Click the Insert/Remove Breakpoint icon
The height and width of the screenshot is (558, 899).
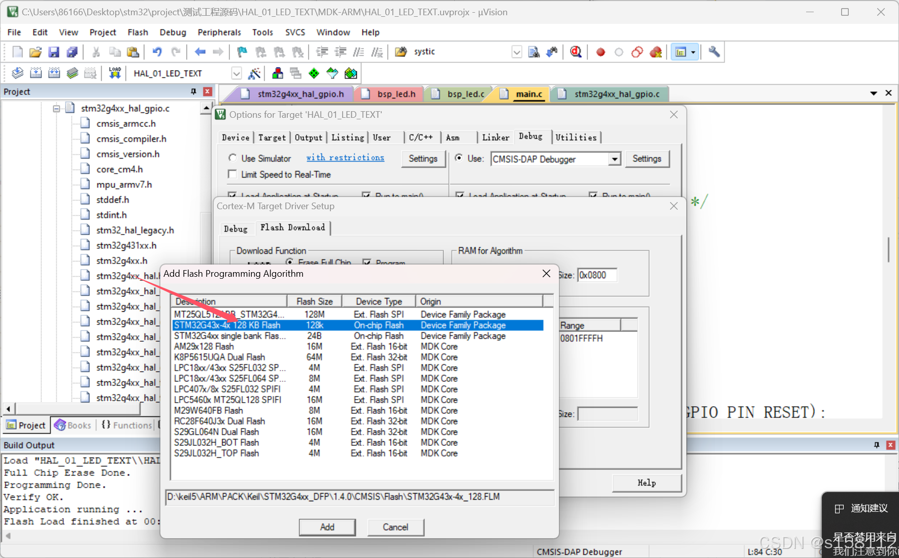point(601,51)
